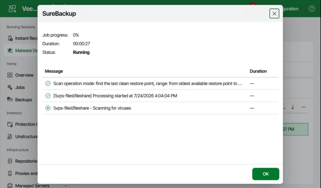Click the Veeam product name in header
This screenshot has height=188, width=321.
point(30,8)
